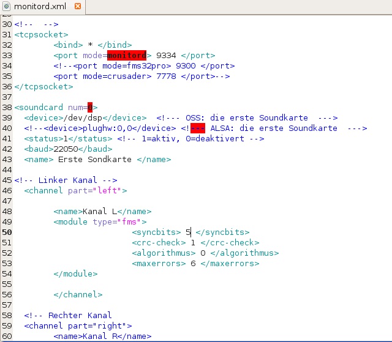The width and height of the screenshot is (392, 342).
Task: Click line number 50 in the gutter
Action: (x=7, y=232)
